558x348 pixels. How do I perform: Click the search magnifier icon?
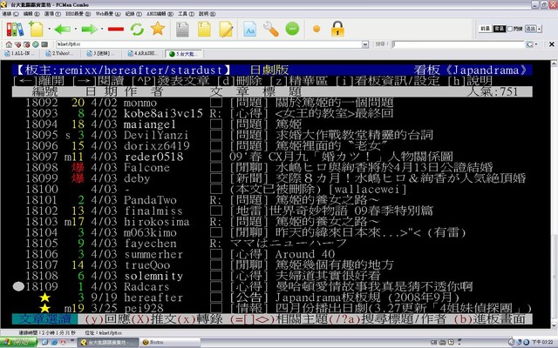[530, 44]
